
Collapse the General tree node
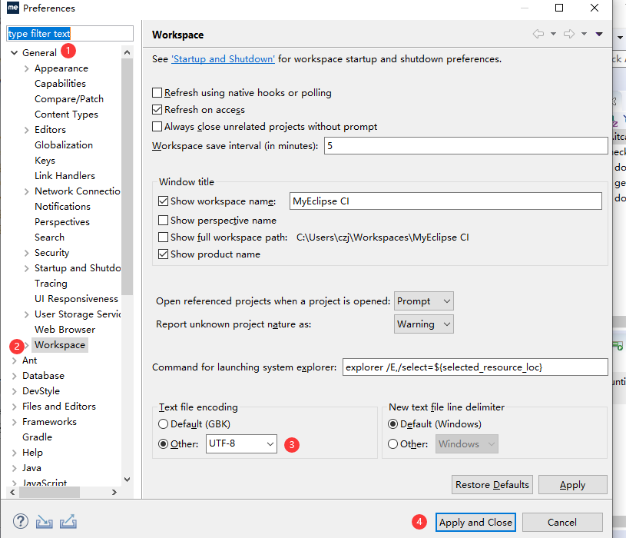tap(14, 53)
